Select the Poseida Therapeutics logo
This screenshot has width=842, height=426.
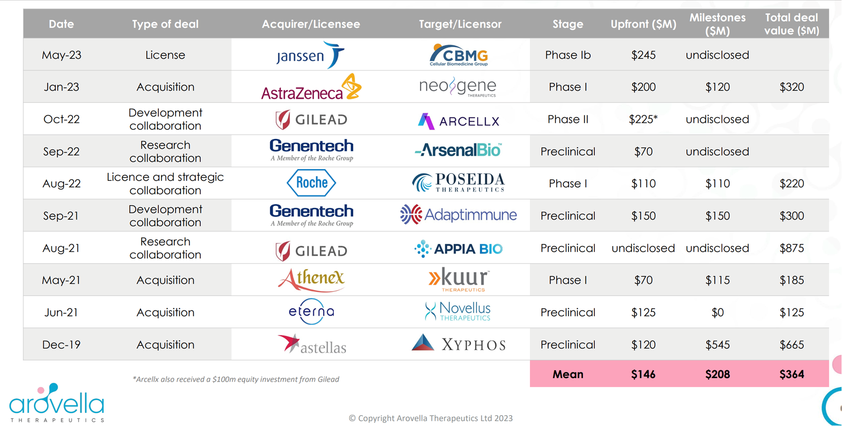pyautogui.click(x=458, y=183)
